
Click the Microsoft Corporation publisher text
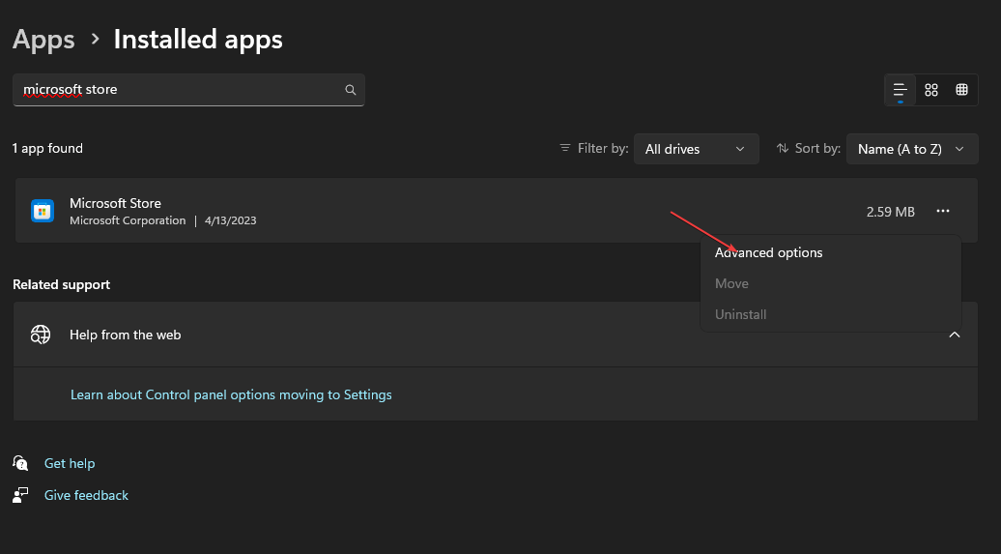click(x=128, y=220)
